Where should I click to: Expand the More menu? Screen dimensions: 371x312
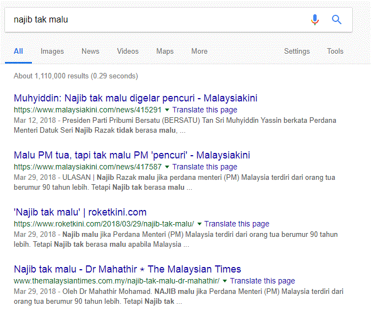pyautogui.click(x=200, y=51)
